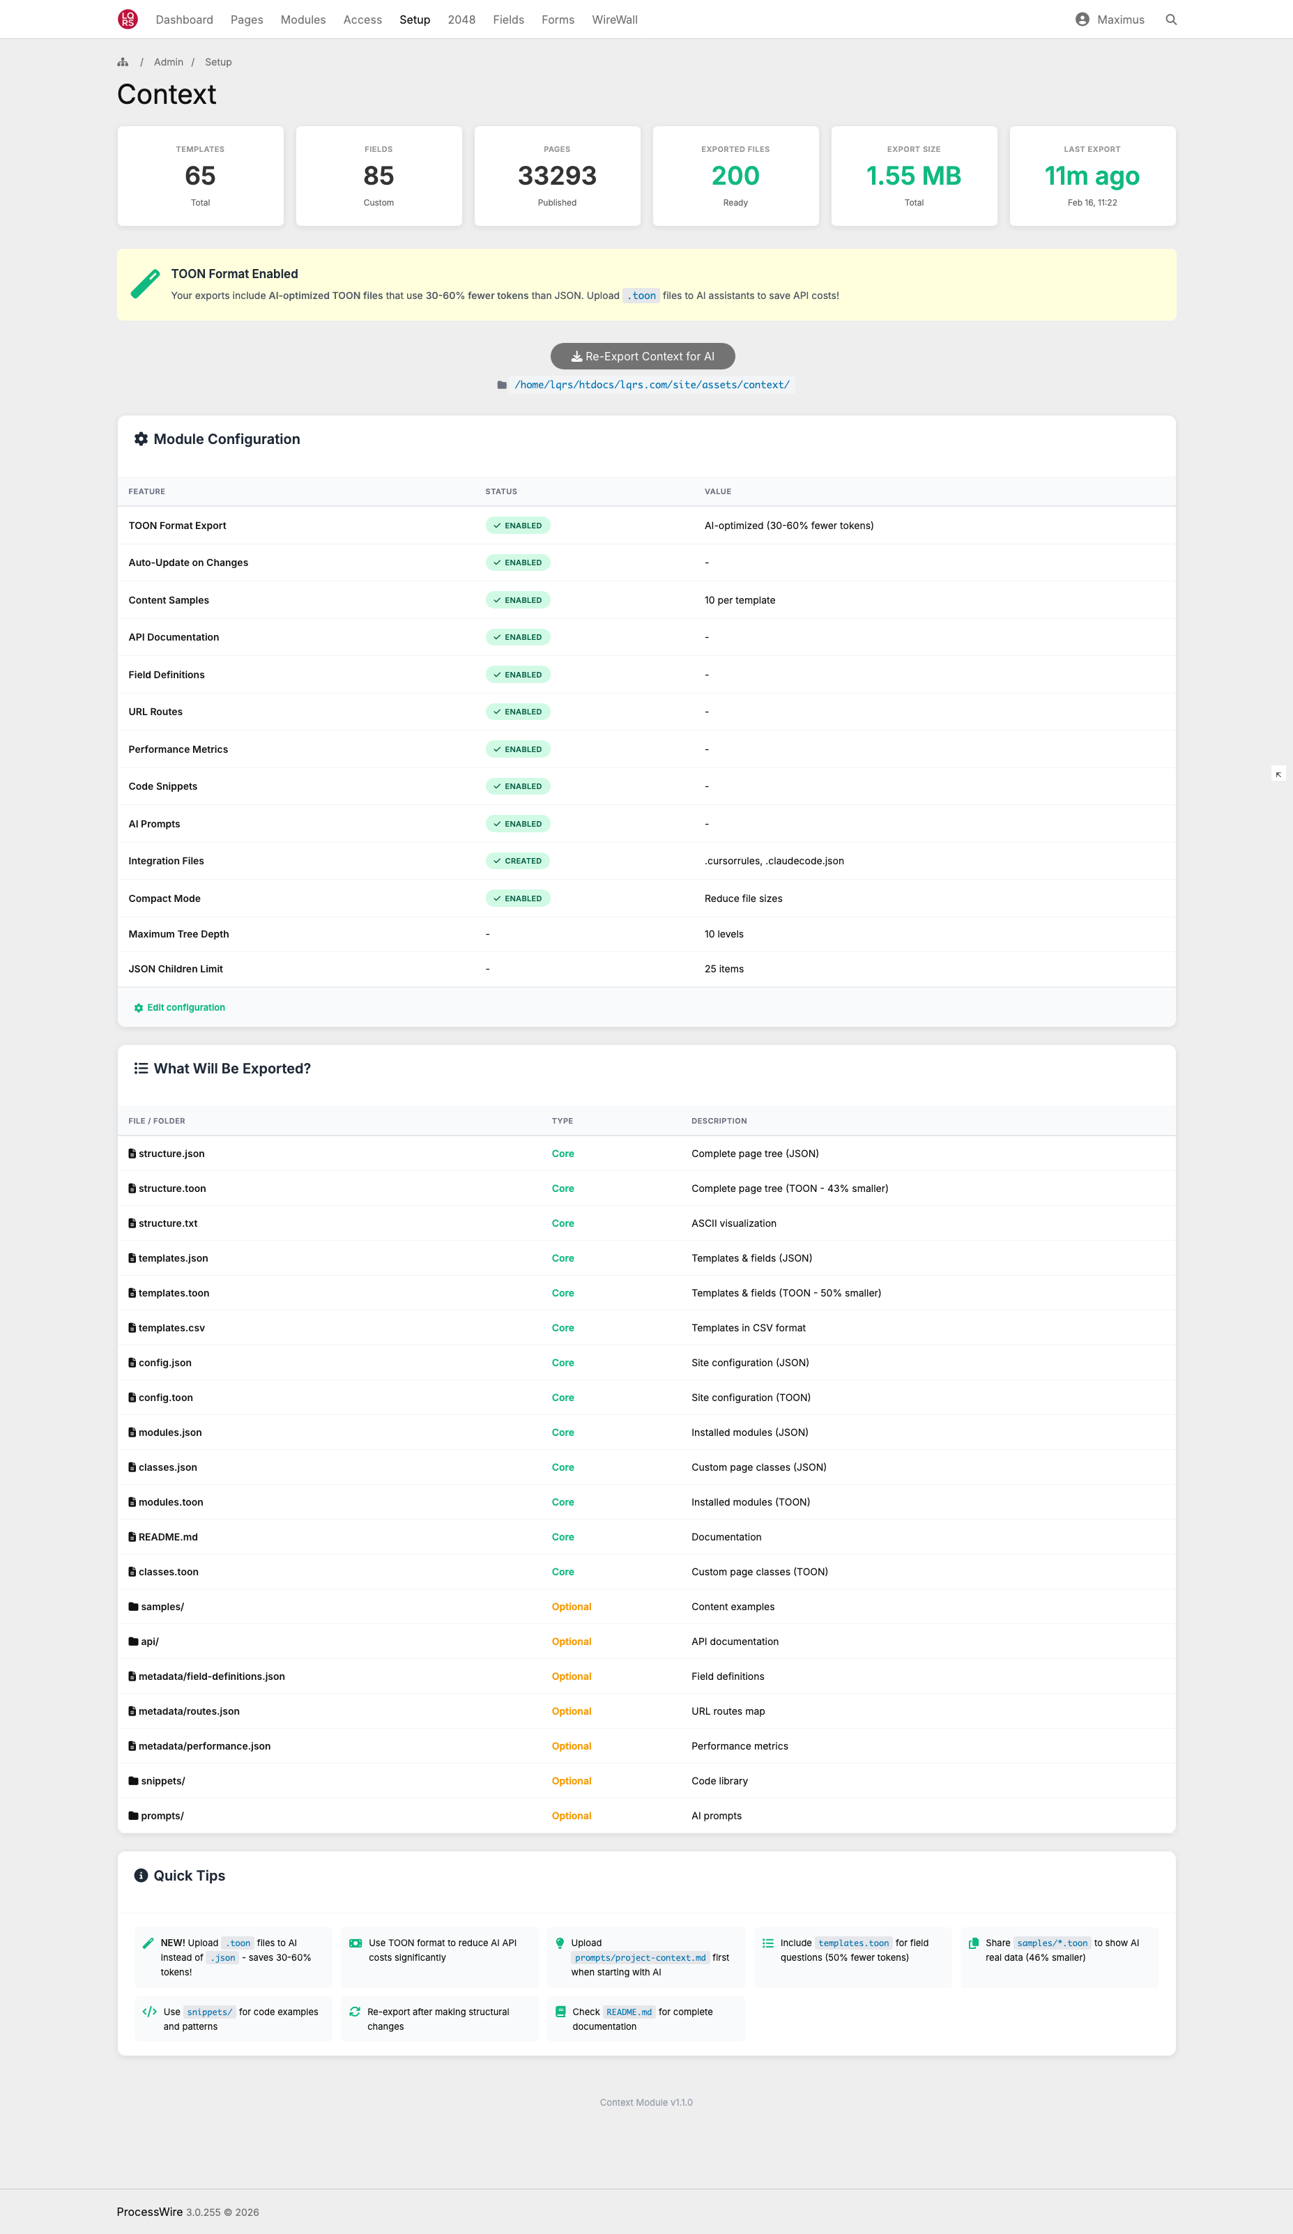Click the list icon beside What Will Be Exported
Screen dimensions: 1293x2234
[141, 1069]
